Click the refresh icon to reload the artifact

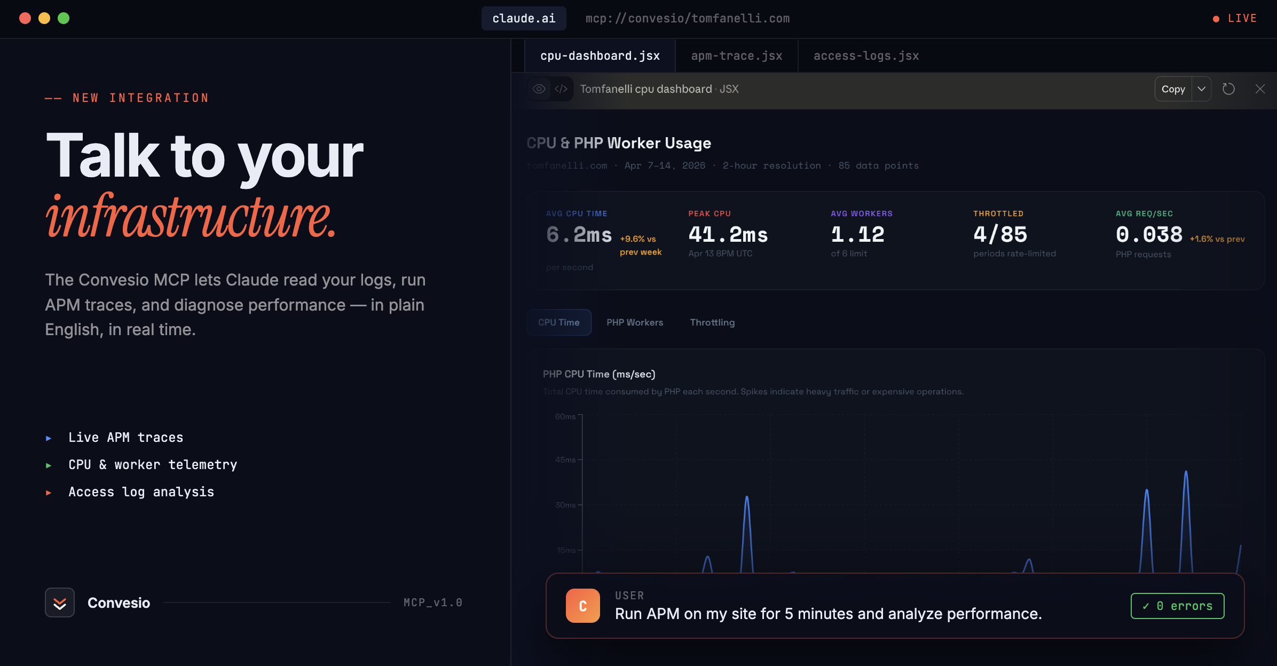[x=1229, y=89]
